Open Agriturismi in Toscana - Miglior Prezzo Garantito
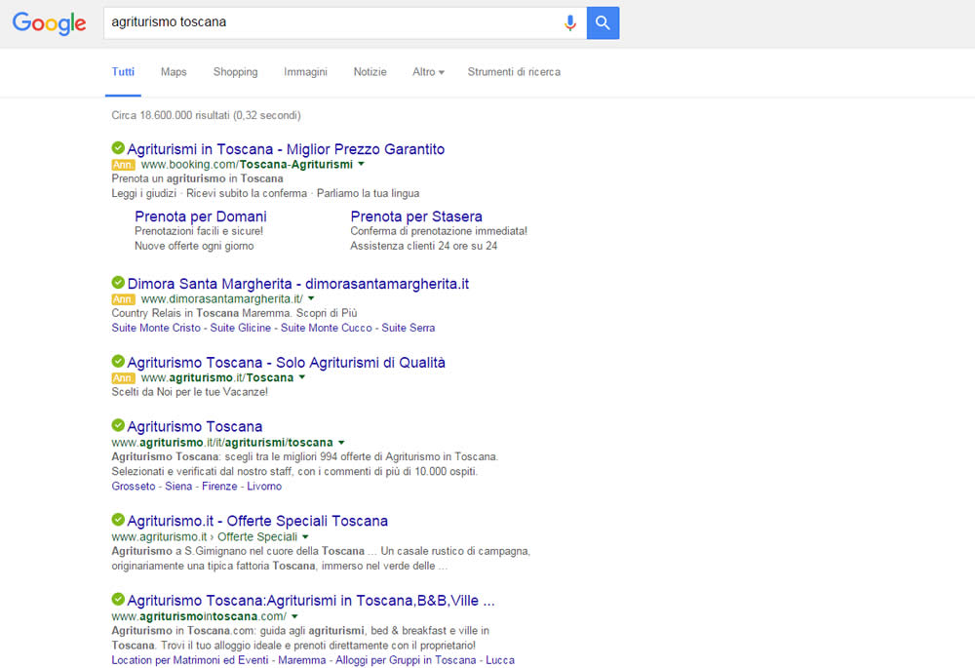 tap(286, 149)
